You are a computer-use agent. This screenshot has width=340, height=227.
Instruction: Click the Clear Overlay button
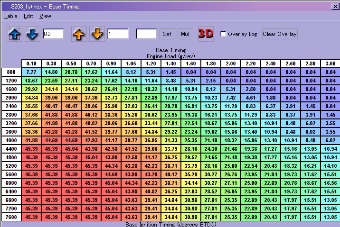(x=280, y=34)
